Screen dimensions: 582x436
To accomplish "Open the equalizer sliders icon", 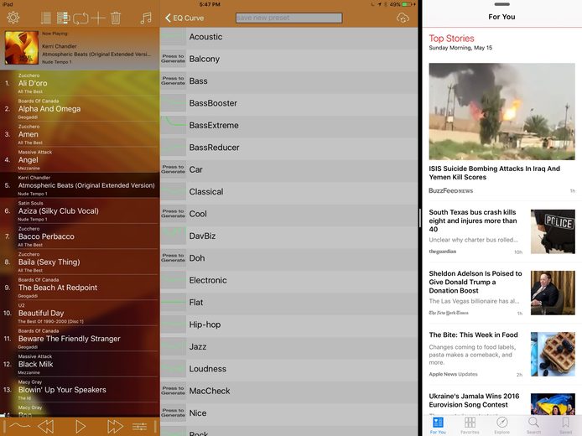I will click(139, 426).
